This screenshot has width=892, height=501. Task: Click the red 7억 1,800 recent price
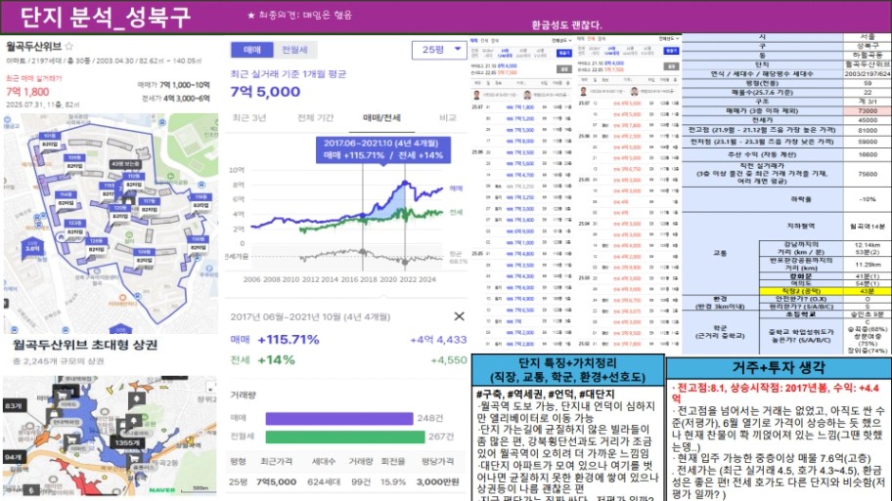[x=27, y=92]
